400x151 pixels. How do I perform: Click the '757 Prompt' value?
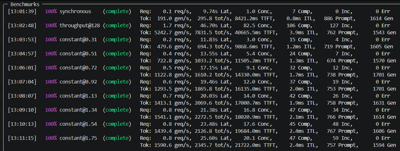coord(341,145)
